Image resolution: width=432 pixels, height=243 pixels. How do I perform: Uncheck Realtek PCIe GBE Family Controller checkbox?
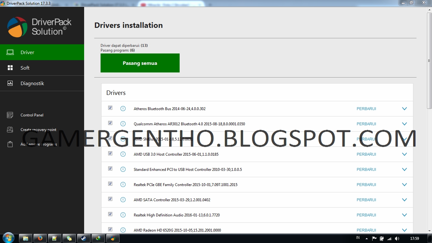coord(110,184)
